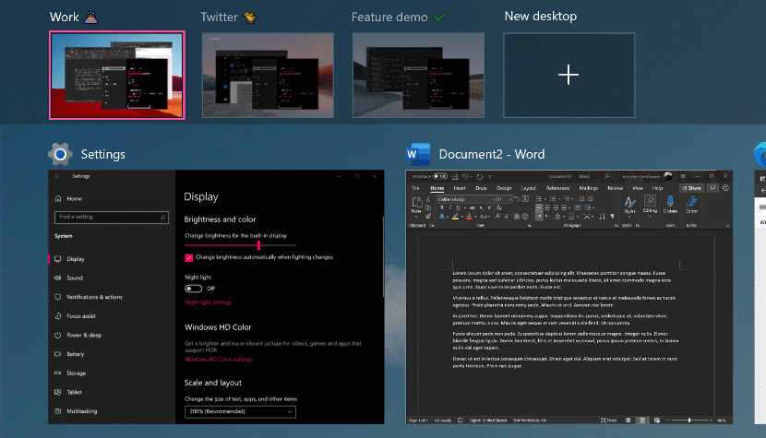Viewport: 766px width, 438px height.
Task: Click the Paste icon in Word
Action: [x=416, y=204]
